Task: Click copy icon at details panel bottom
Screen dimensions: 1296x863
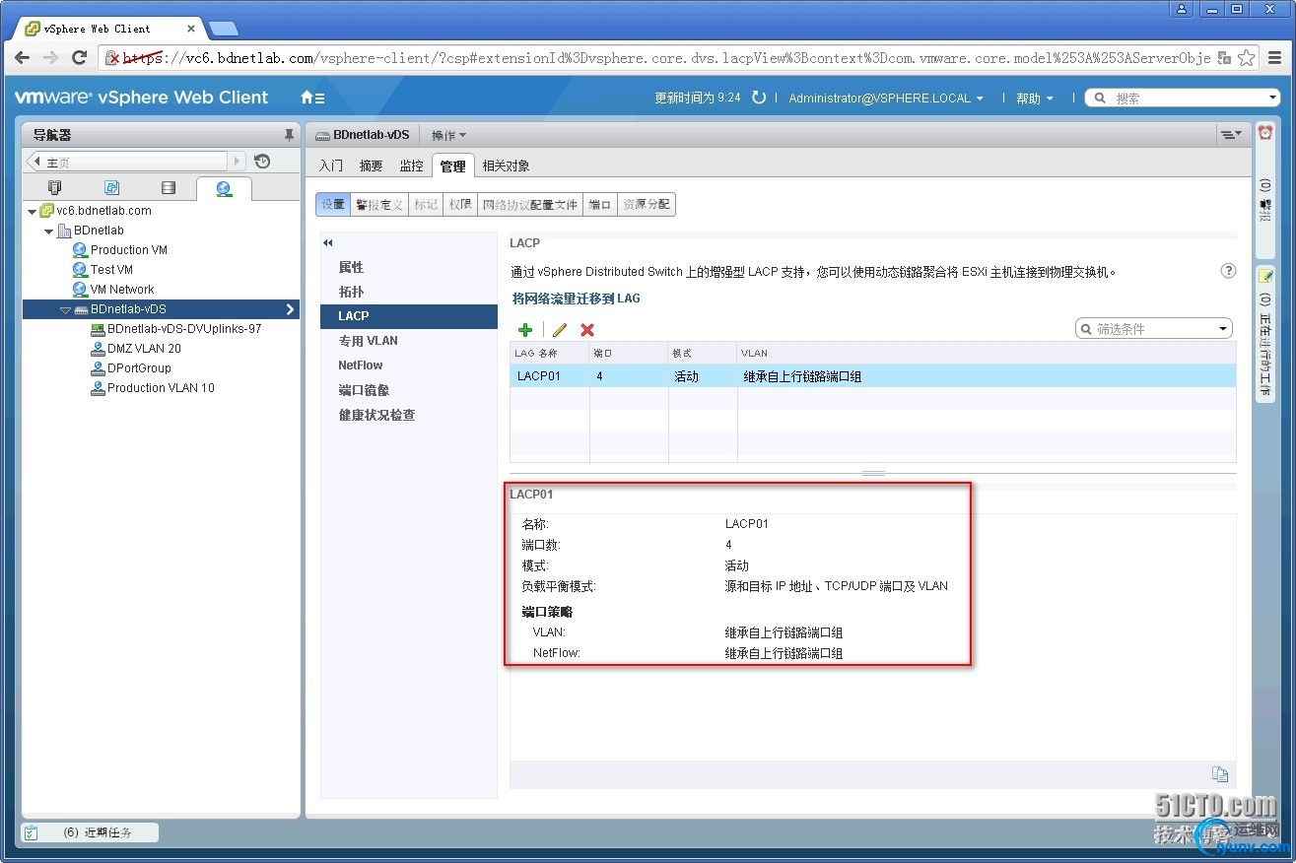Action: [x=1219, y=773]
